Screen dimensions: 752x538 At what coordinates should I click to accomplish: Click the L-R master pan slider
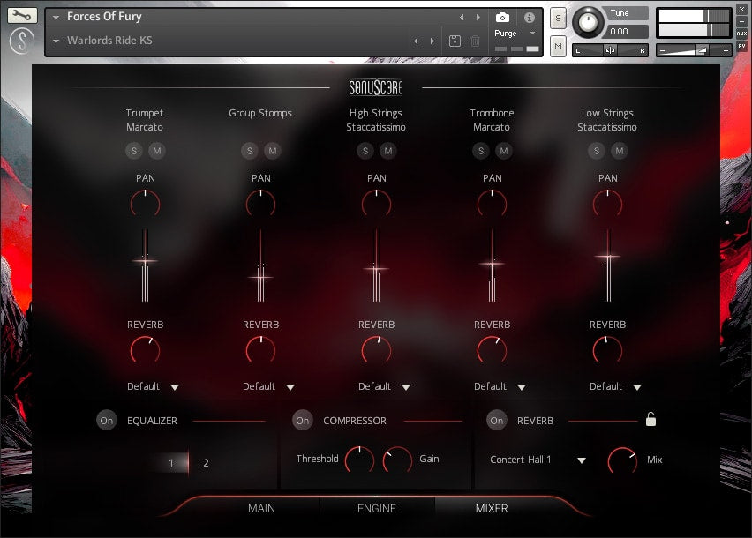point(610,50)
